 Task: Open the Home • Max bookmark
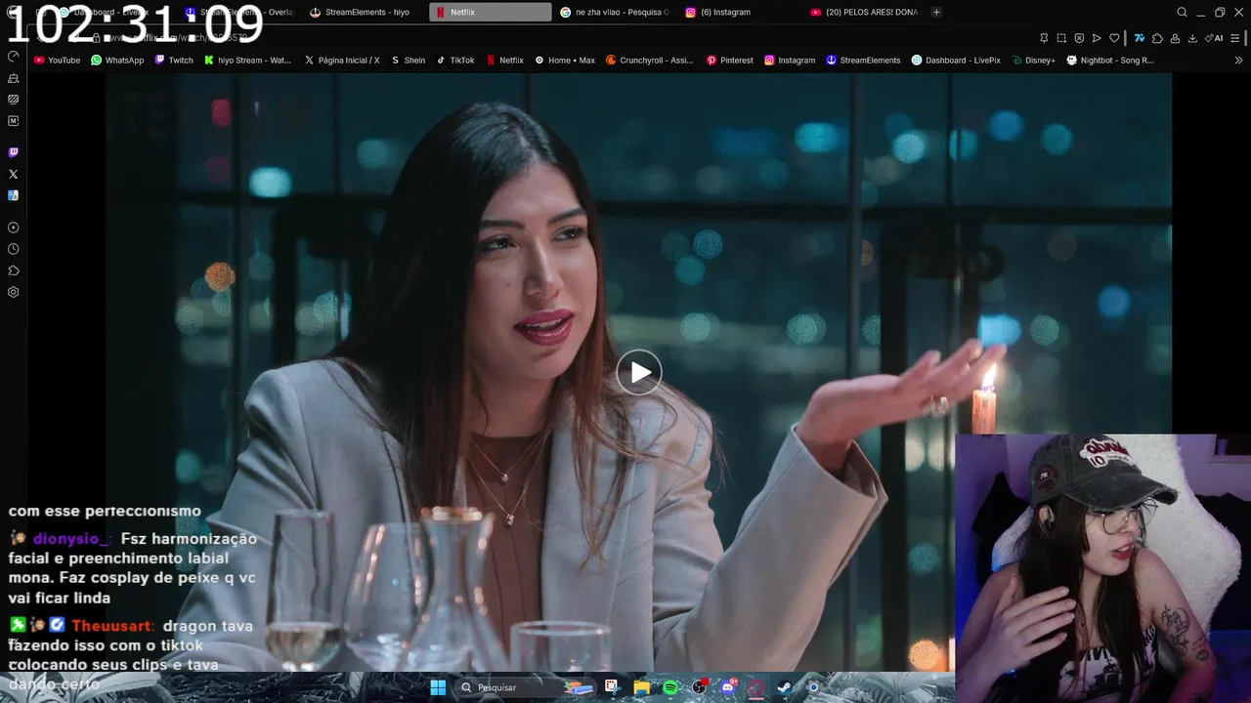(x=565, y=60)
